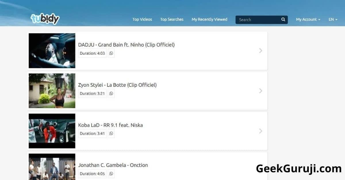The width and height of the screenshot is (345, 180).
Task: Open Top Searches page
Action: (x=172, y=19)
